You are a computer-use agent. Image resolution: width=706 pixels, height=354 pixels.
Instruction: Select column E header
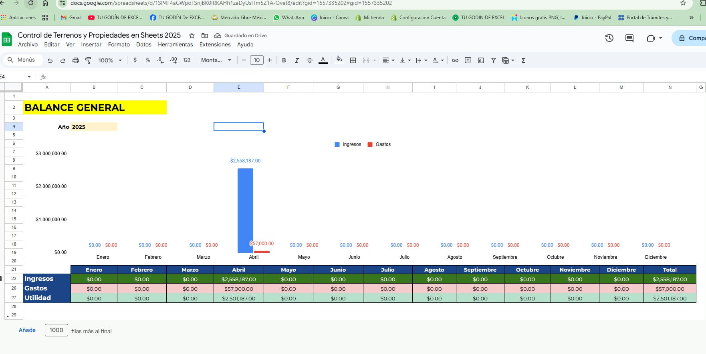pos(239,87)
